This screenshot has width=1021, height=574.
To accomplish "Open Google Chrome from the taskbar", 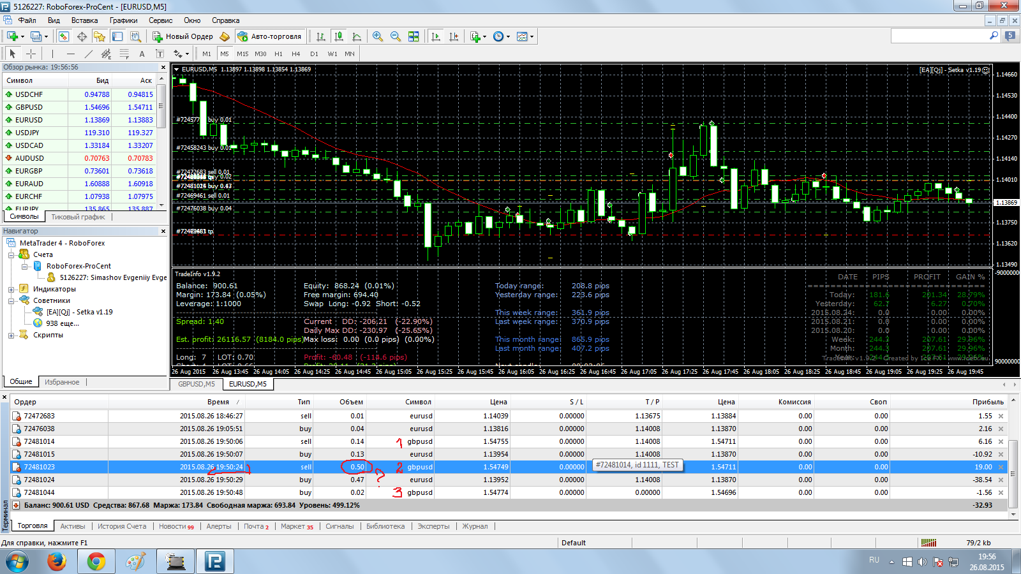I will coord(96,561).
